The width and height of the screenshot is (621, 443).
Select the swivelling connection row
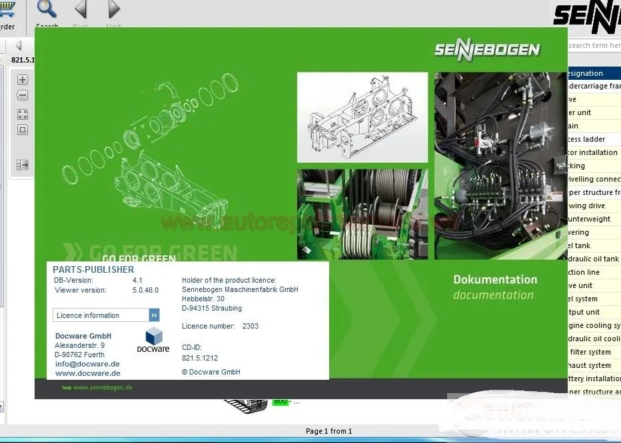click(x=594, y=179)
